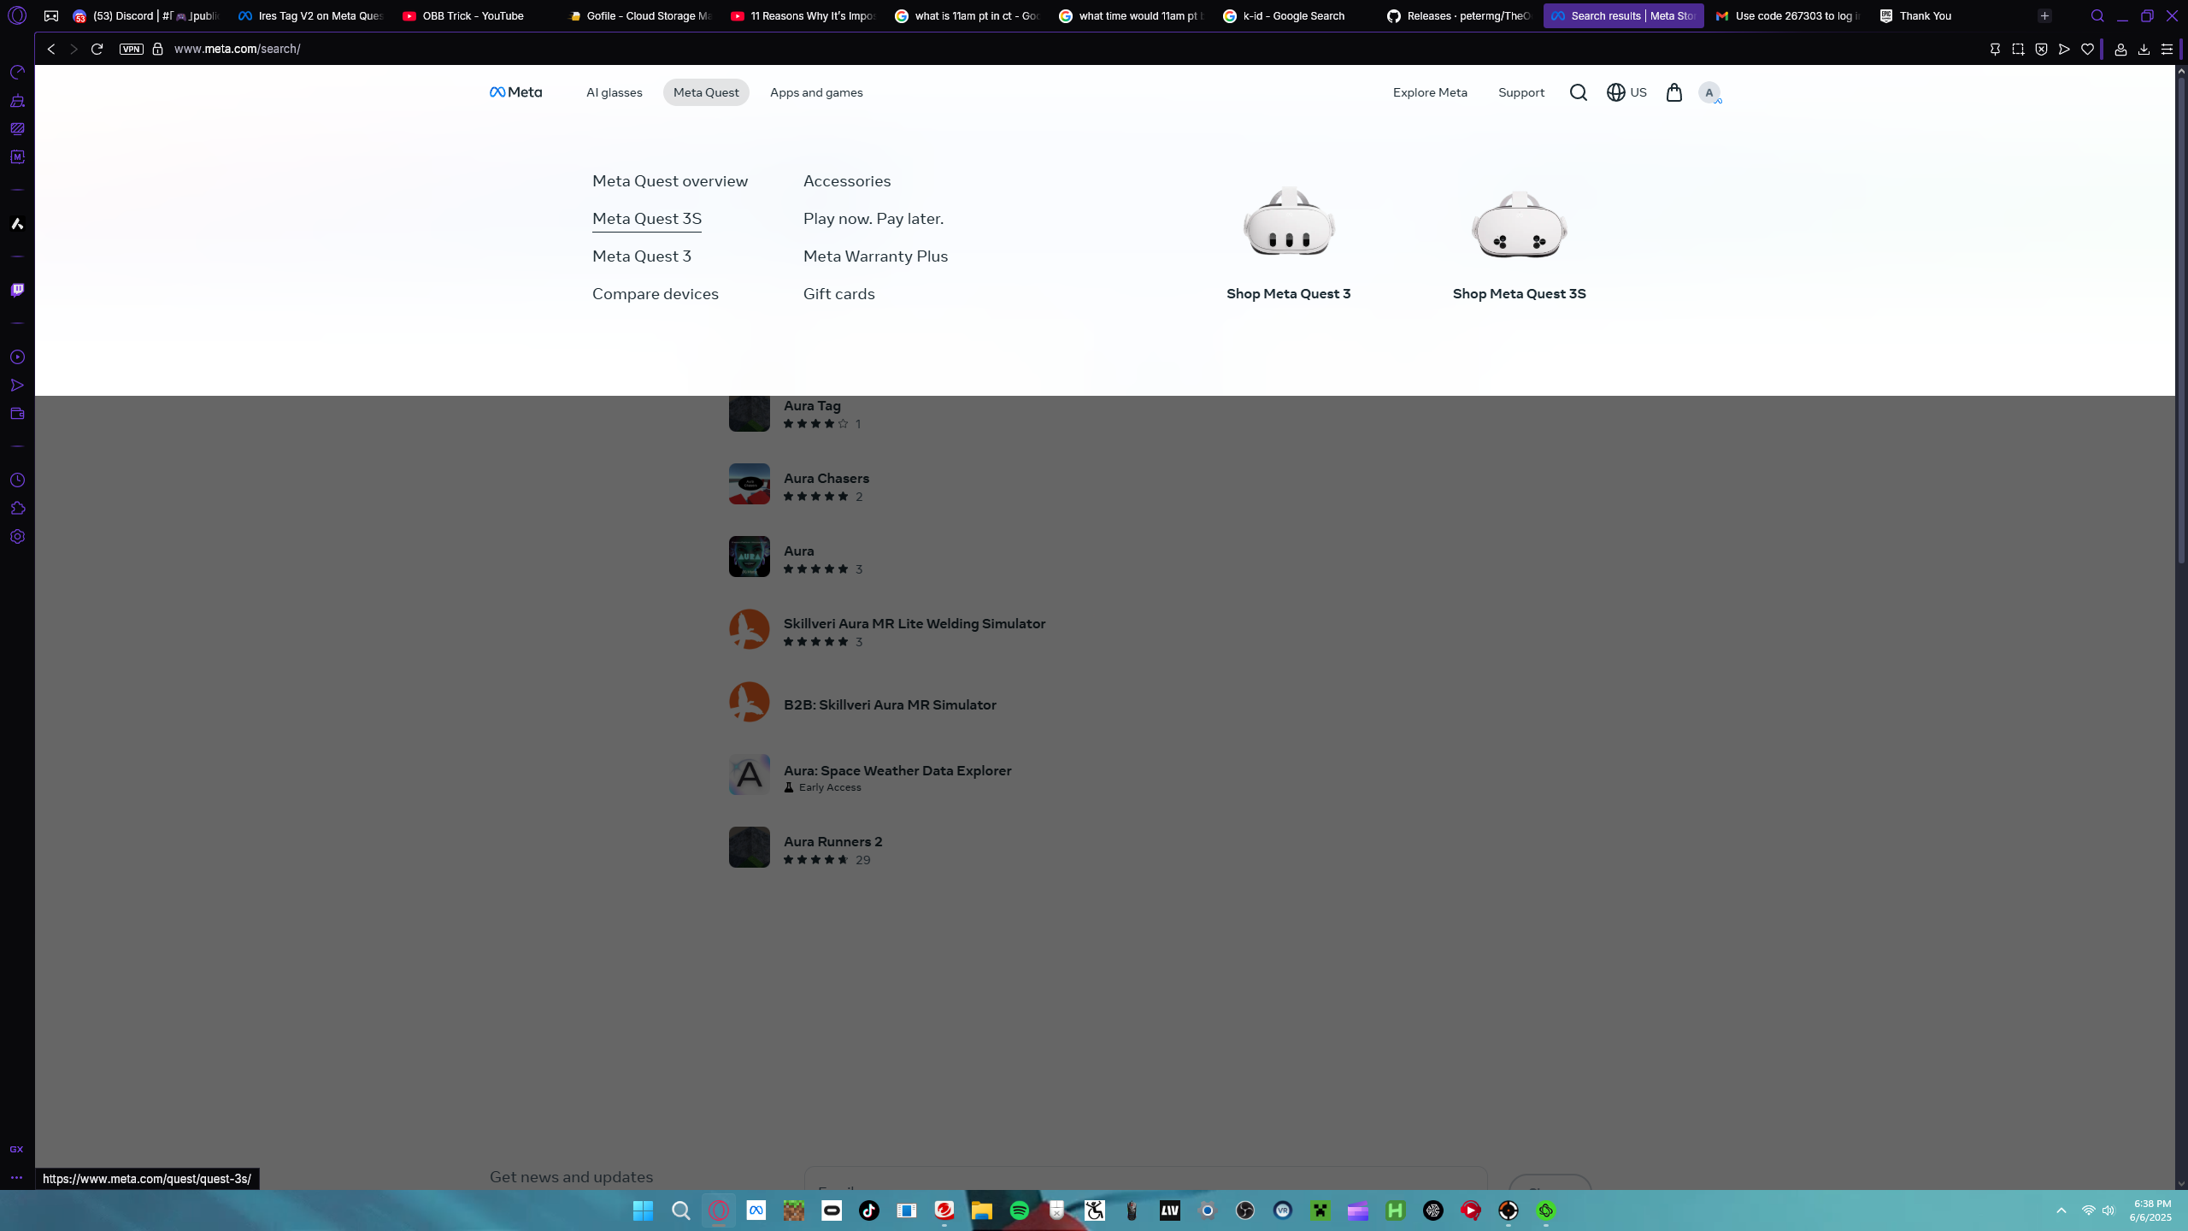Click the Aria AI sidebar icon
The height and width of the screenshot is (1231, 2188).
point(17,224)
